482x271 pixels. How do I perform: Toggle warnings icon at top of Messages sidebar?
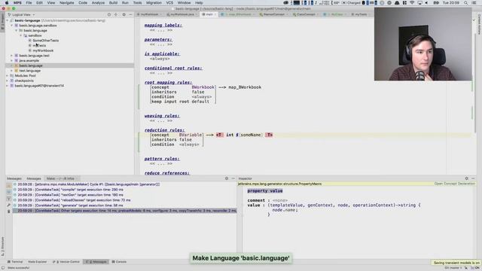click(8, 186)
